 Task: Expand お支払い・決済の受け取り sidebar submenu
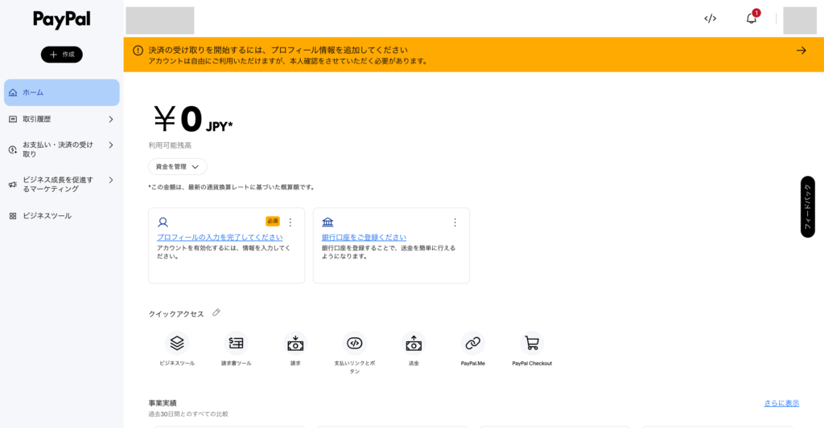(111, 145)
